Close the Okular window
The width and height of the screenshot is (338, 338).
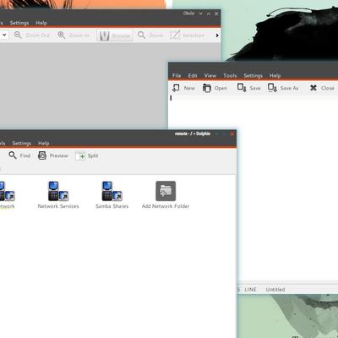point(216,14)
